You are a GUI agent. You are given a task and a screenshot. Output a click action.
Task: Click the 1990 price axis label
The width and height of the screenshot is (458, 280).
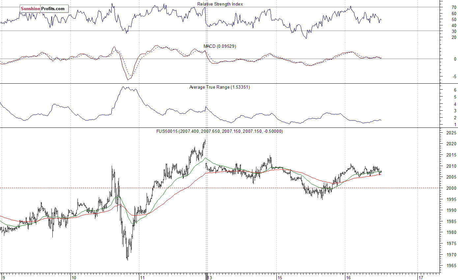click(451, 210)
